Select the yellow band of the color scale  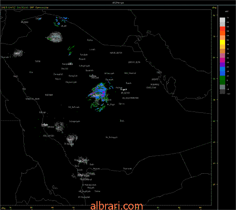click(223, 42)
